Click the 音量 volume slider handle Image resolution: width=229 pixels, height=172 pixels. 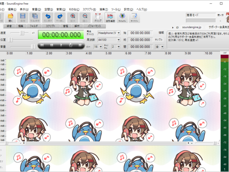pyautogui.click(x=33, y=47)
